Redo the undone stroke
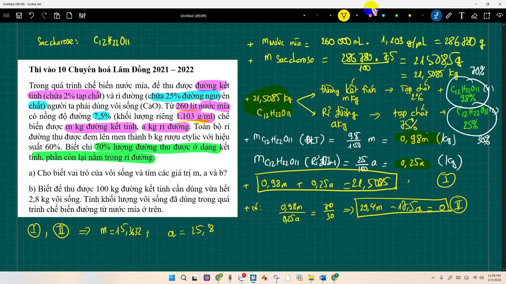This screenshot has width=506, height=284. (44, 16)
